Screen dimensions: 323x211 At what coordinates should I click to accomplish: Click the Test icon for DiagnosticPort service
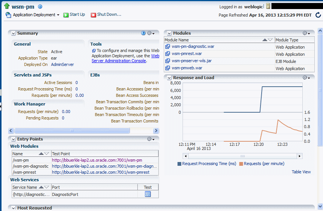pyautogui.click(x=148, y=194)
